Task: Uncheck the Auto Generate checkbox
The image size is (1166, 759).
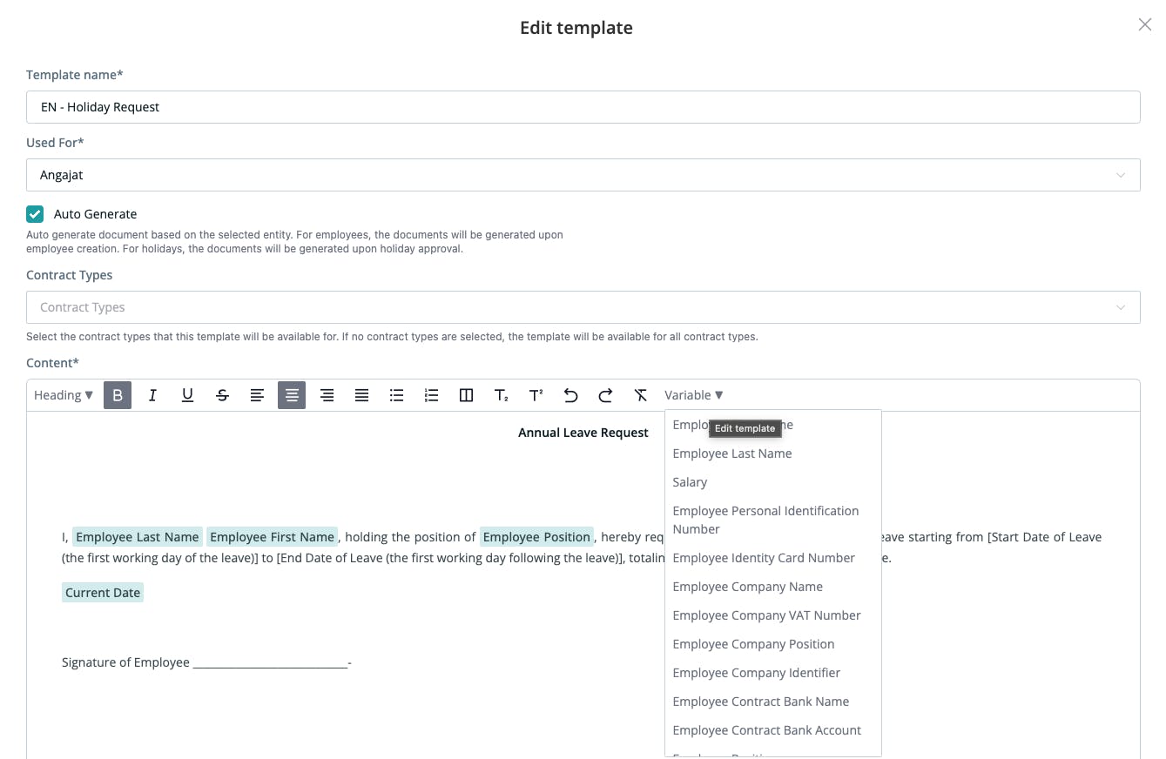Action: click(x=35, y=214)
